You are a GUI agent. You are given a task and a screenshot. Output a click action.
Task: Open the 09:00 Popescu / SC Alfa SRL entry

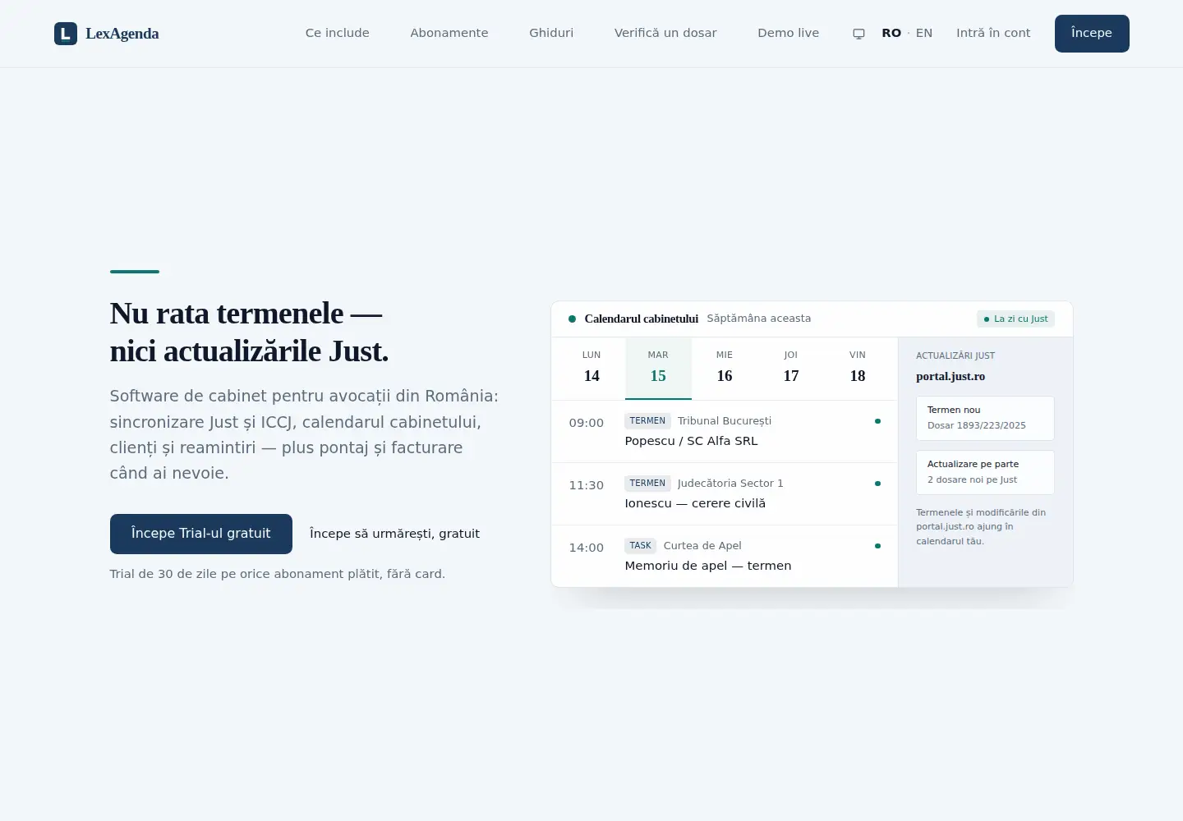coord(725,431)
